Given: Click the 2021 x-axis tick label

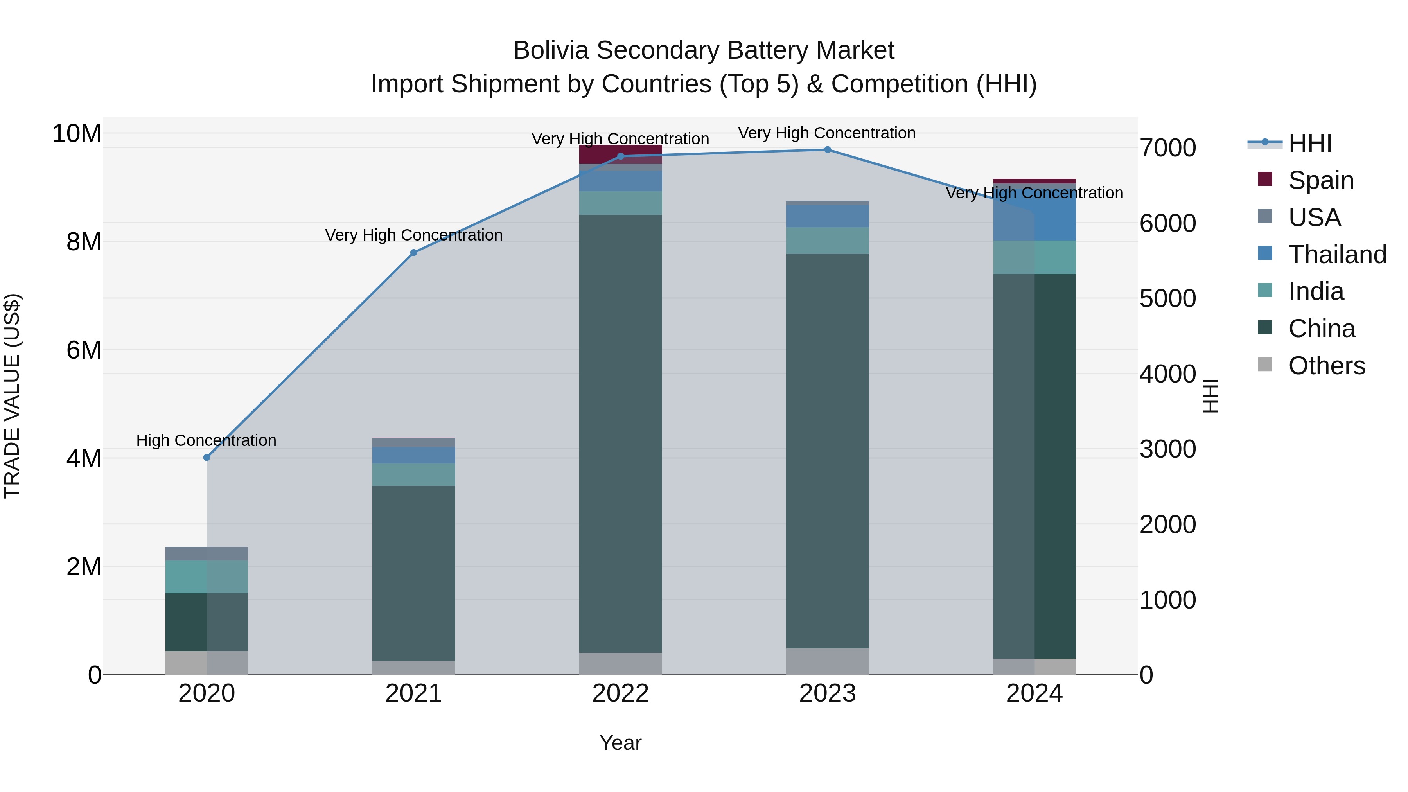Looking at the screenshot, I should click(x=414, y=693).
